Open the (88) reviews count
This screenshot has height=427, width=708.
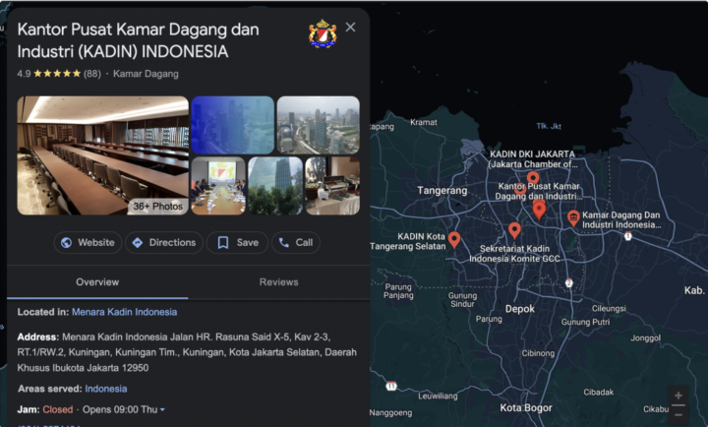click(x=92, y=74)
